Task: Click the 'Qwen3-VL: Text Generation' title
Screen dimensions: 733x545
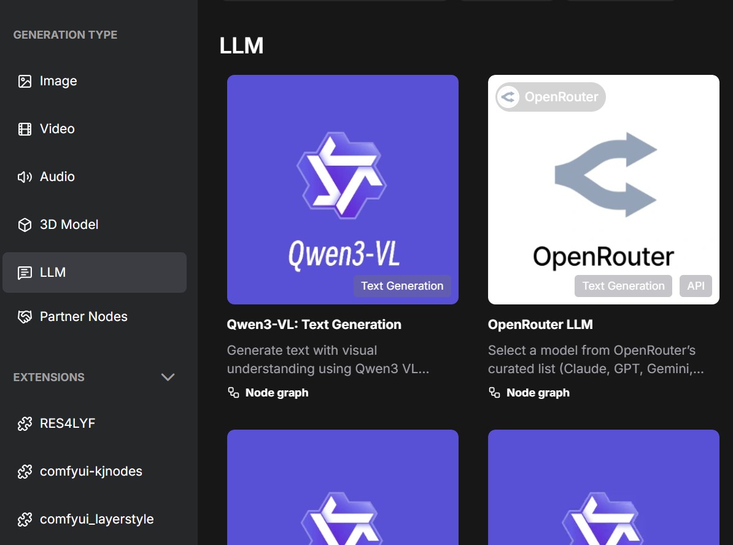Action: tap(314, 325)
